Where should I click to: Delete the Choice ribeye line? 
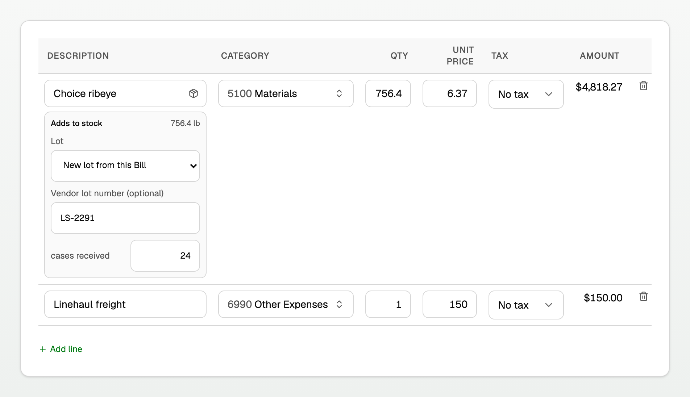click(644, 86)
